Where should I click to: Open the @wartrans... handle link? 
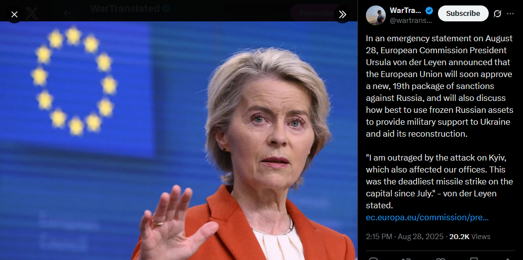click(x=411, y=20)
